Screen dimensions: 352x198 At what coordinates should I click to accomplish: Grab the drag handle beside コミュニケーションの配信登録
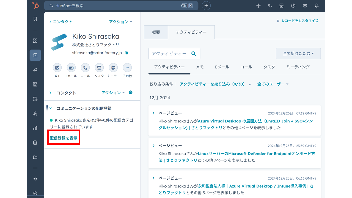[47, 108]
